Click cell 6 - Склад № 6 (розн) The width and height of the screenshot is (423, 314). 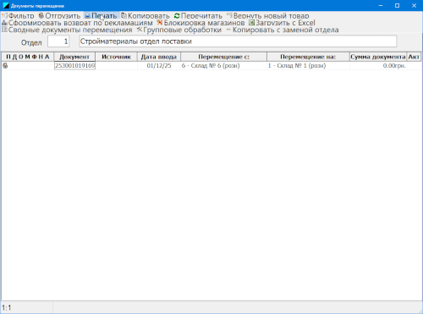223,66
